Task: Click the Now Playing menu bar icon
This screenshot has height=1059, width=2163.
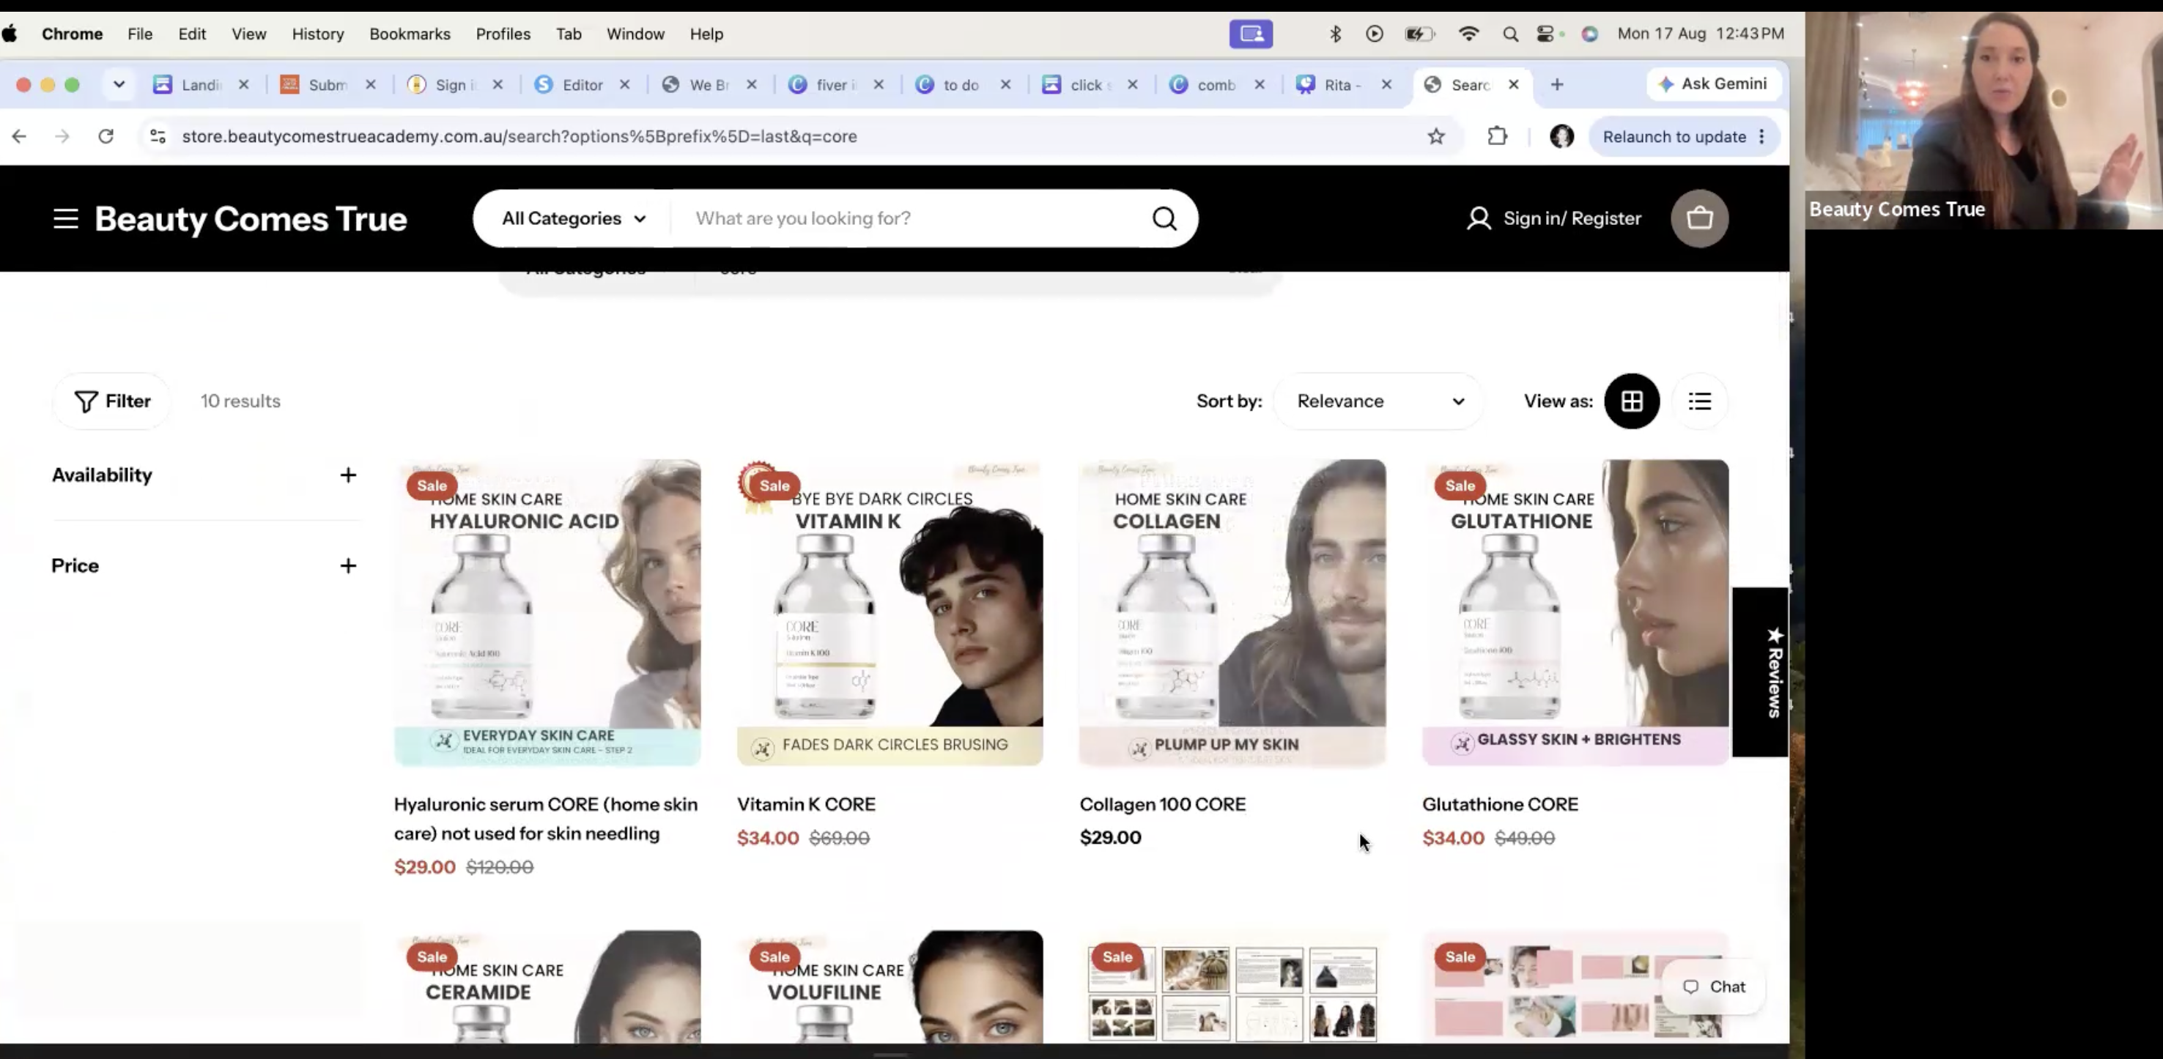Action: (1375, 34)
